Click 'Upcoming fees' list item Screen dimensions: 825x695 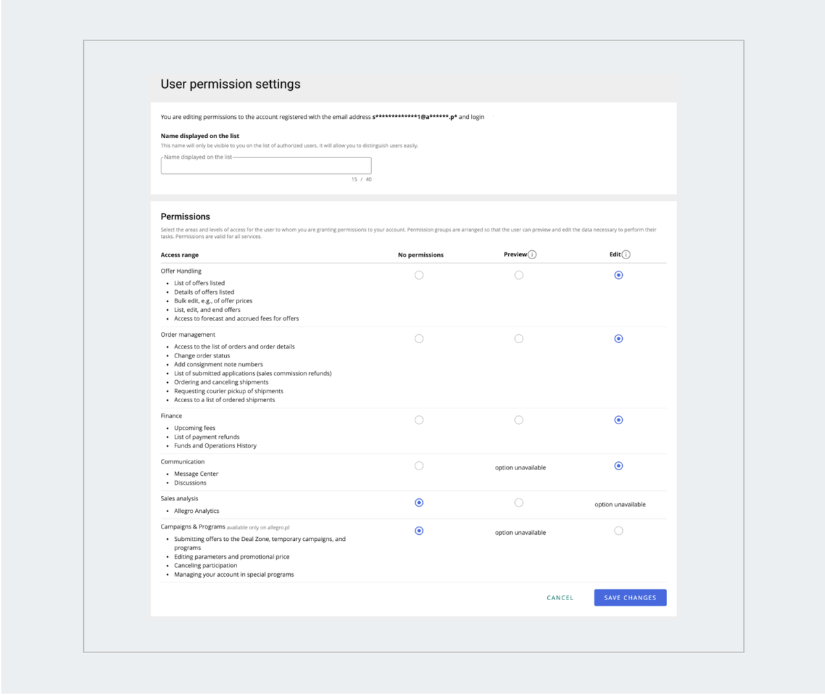tap(195, 428)
